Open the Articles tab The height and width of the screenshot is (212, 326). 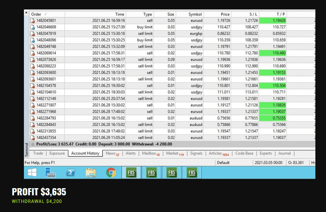click(219, 153)
